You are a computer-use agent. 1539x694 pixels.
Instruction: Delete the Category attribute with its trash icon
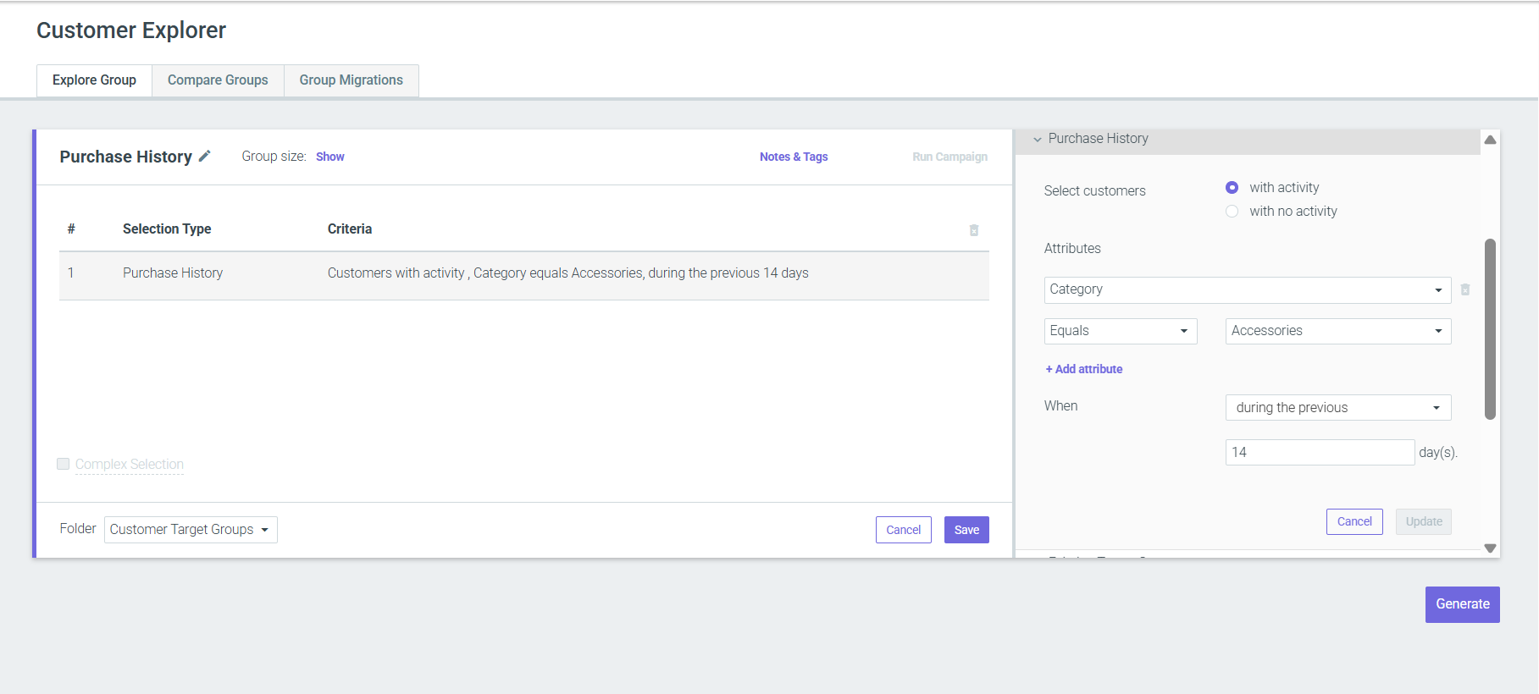point(1465,289)
